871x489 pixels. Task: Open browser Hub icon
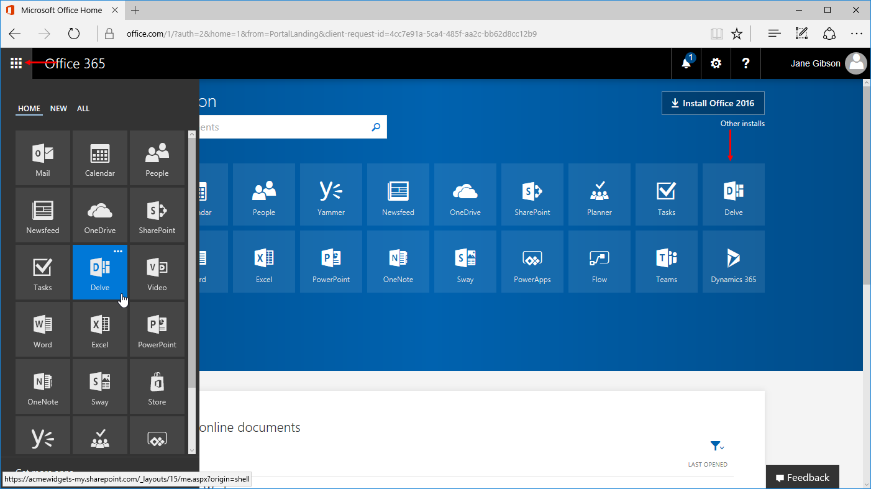[x=774, y=34]
